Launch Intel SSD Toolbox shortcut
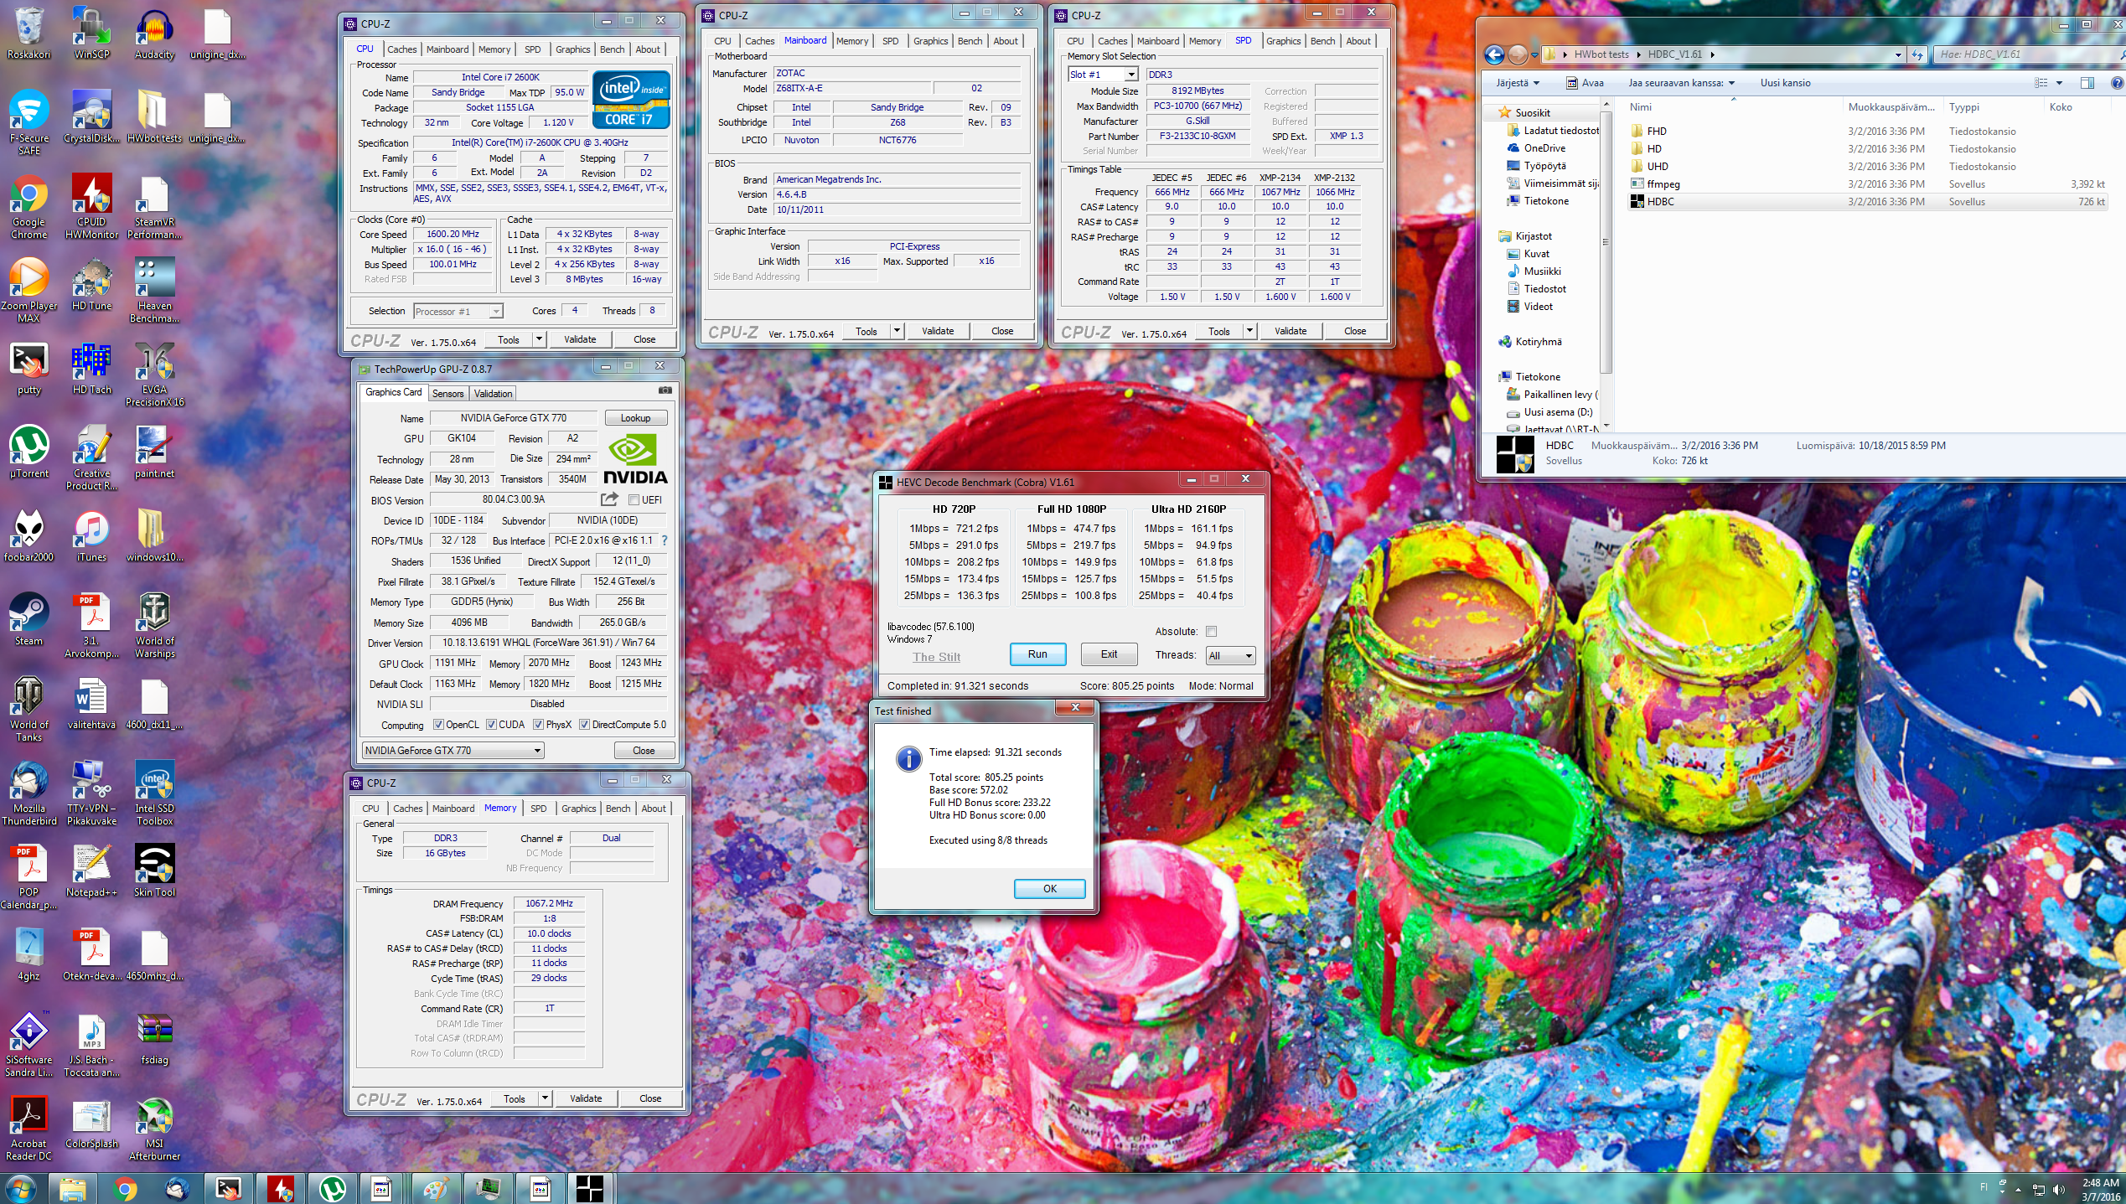Image resolution: width=2126 pixels, height=1204 pixels. click(x=154, y=794)
